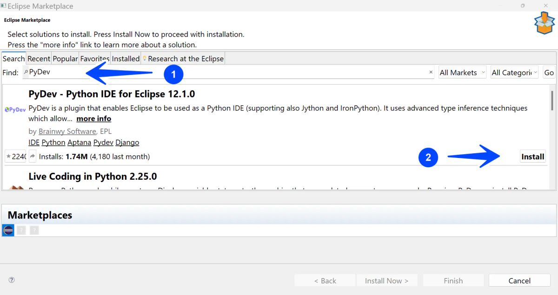The width and height of the screenshot is (558, 295).
Task: Click the Install Now button
Action: point(387,281)
